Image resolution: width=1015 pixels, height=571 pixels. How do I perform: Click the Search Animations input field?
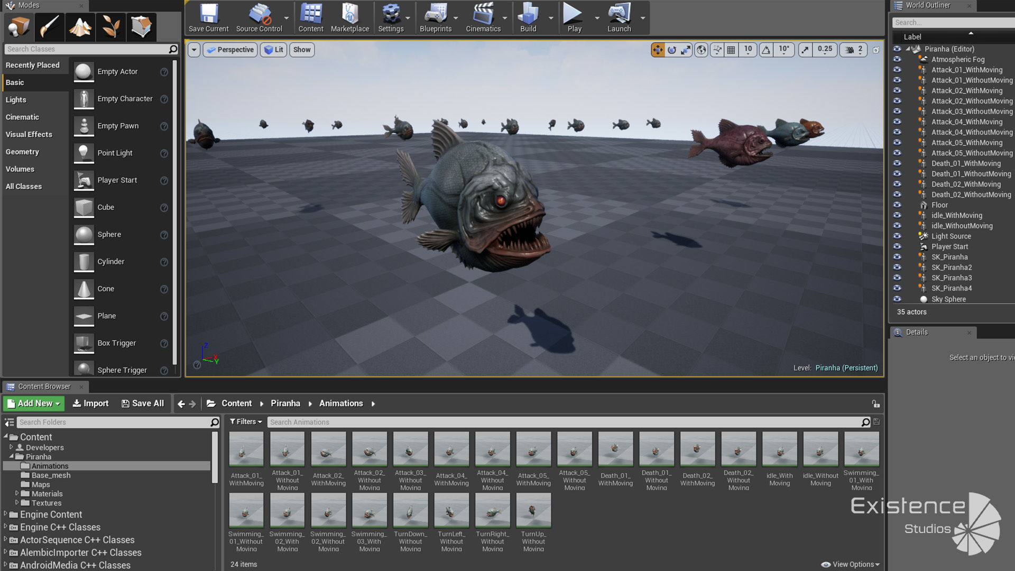point(563,422)
